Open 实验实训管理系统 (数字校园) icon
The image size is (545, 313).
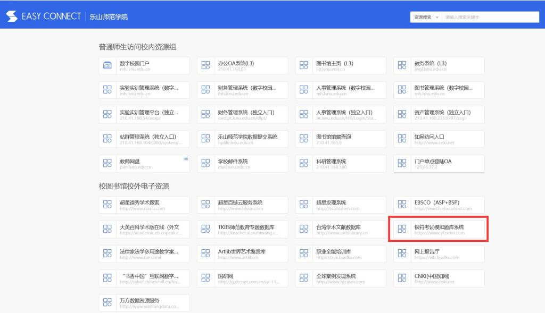click(108, 90)
